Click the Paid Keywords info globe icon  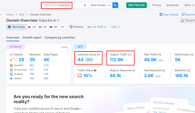(x=164, y=71)
